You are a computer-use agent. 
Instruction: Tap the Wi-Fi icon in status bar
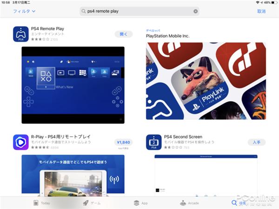tap(258, 2)
